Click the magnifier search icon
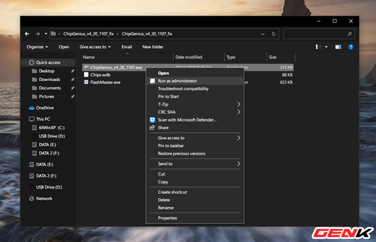The width and height of the screenshot is (376, 242). (350, 34)
